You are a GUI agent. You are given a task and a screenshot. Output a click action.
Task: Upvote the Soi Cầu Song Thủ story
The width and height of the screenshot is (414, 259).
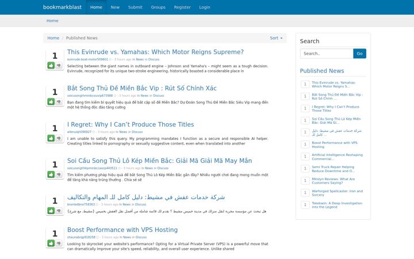(x=51, y=174)
